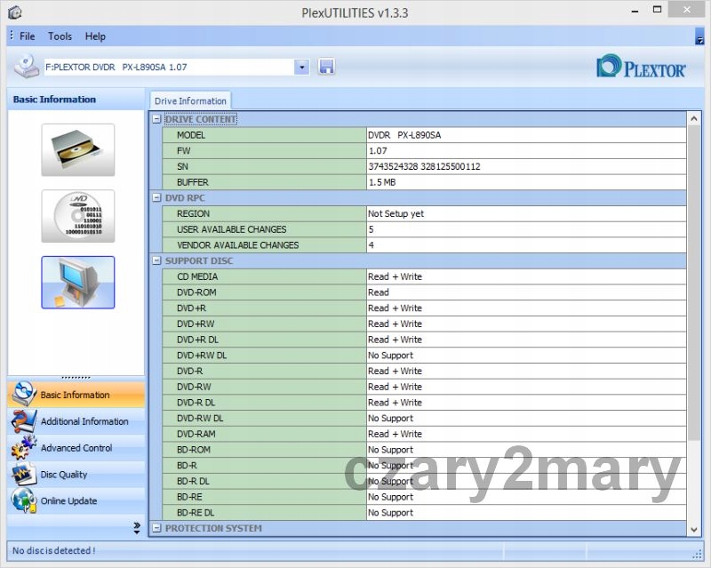
Task: Select the SN value 3743524328 328125500112
Action: 424,166
